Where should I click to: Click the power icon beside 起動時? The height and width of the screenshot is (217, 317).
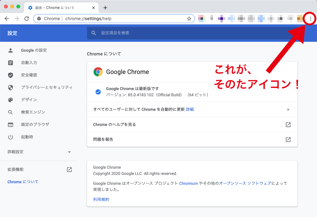pos(11,137)
